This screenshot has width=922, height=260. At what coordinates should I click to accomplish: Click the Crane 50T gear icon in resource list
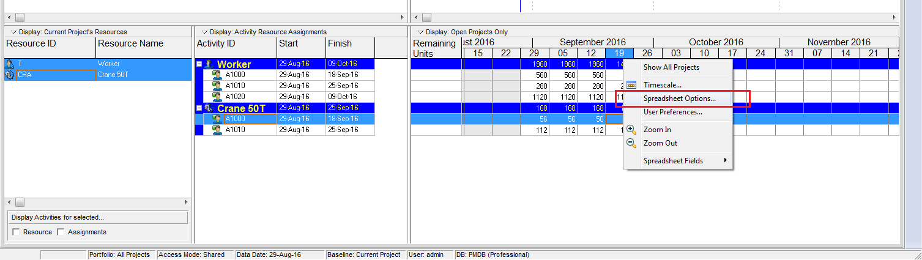(10, 75)
